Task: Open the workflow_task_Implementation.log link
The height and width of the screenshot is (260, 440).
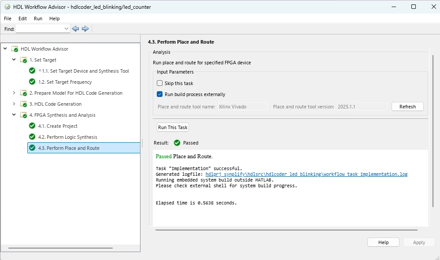Action: (x=307, y=174)
